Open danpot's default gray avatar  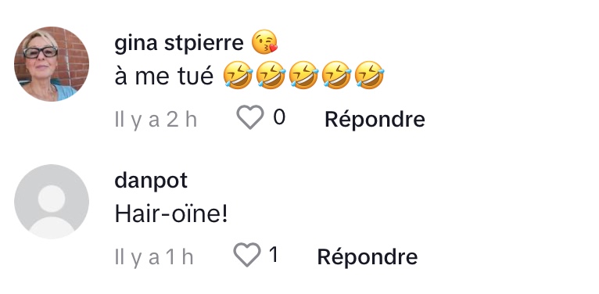(52, 202)
